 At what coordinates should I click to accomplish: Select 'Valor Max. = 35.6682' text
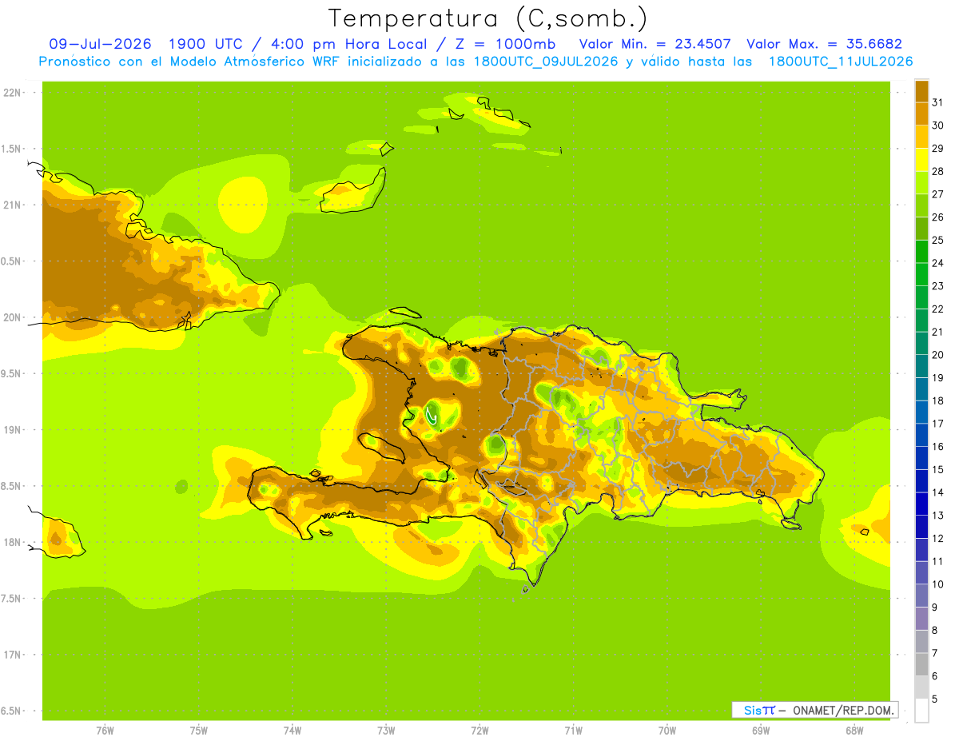click(825, 45)
